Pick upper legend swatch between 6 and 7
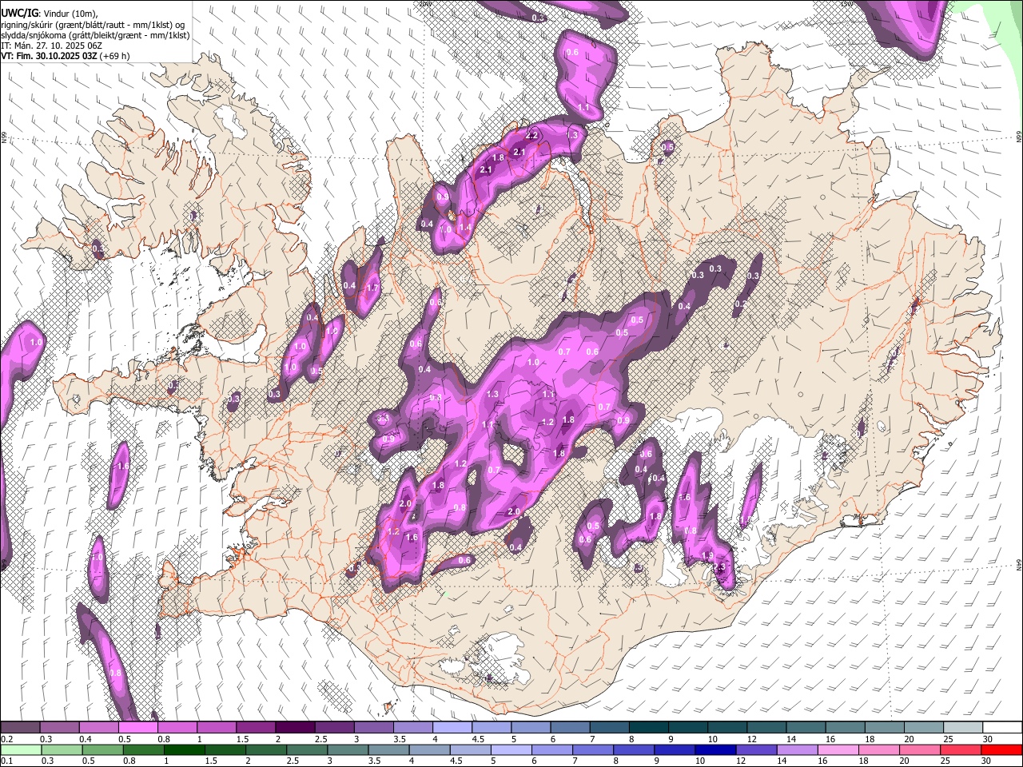The image size is (1023, 767). click(571, 728)
